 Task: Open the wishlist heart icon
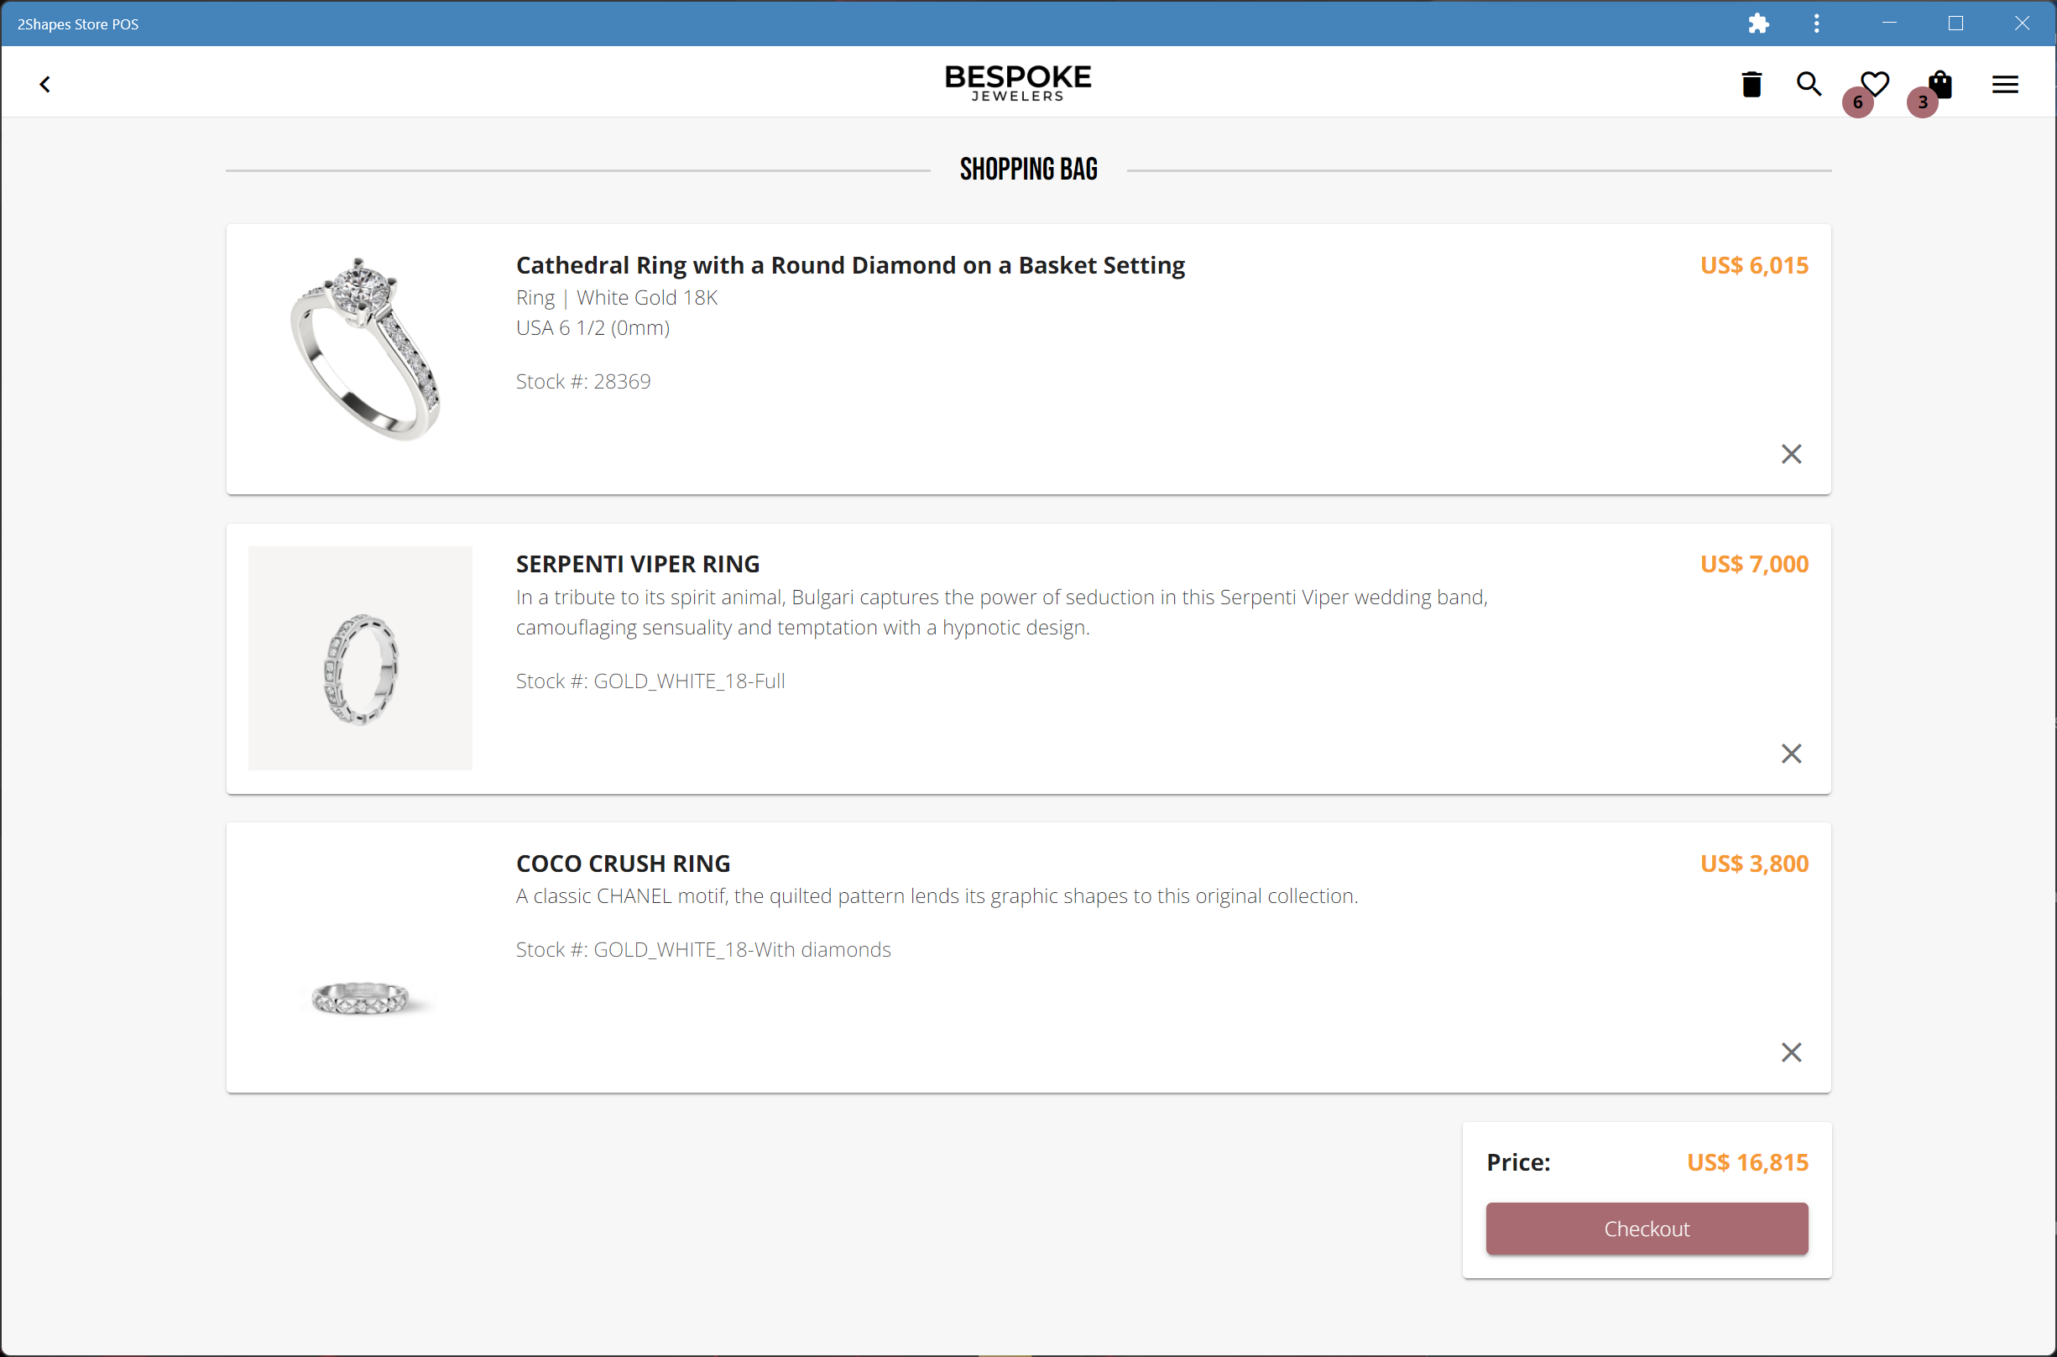point(1874,84)
